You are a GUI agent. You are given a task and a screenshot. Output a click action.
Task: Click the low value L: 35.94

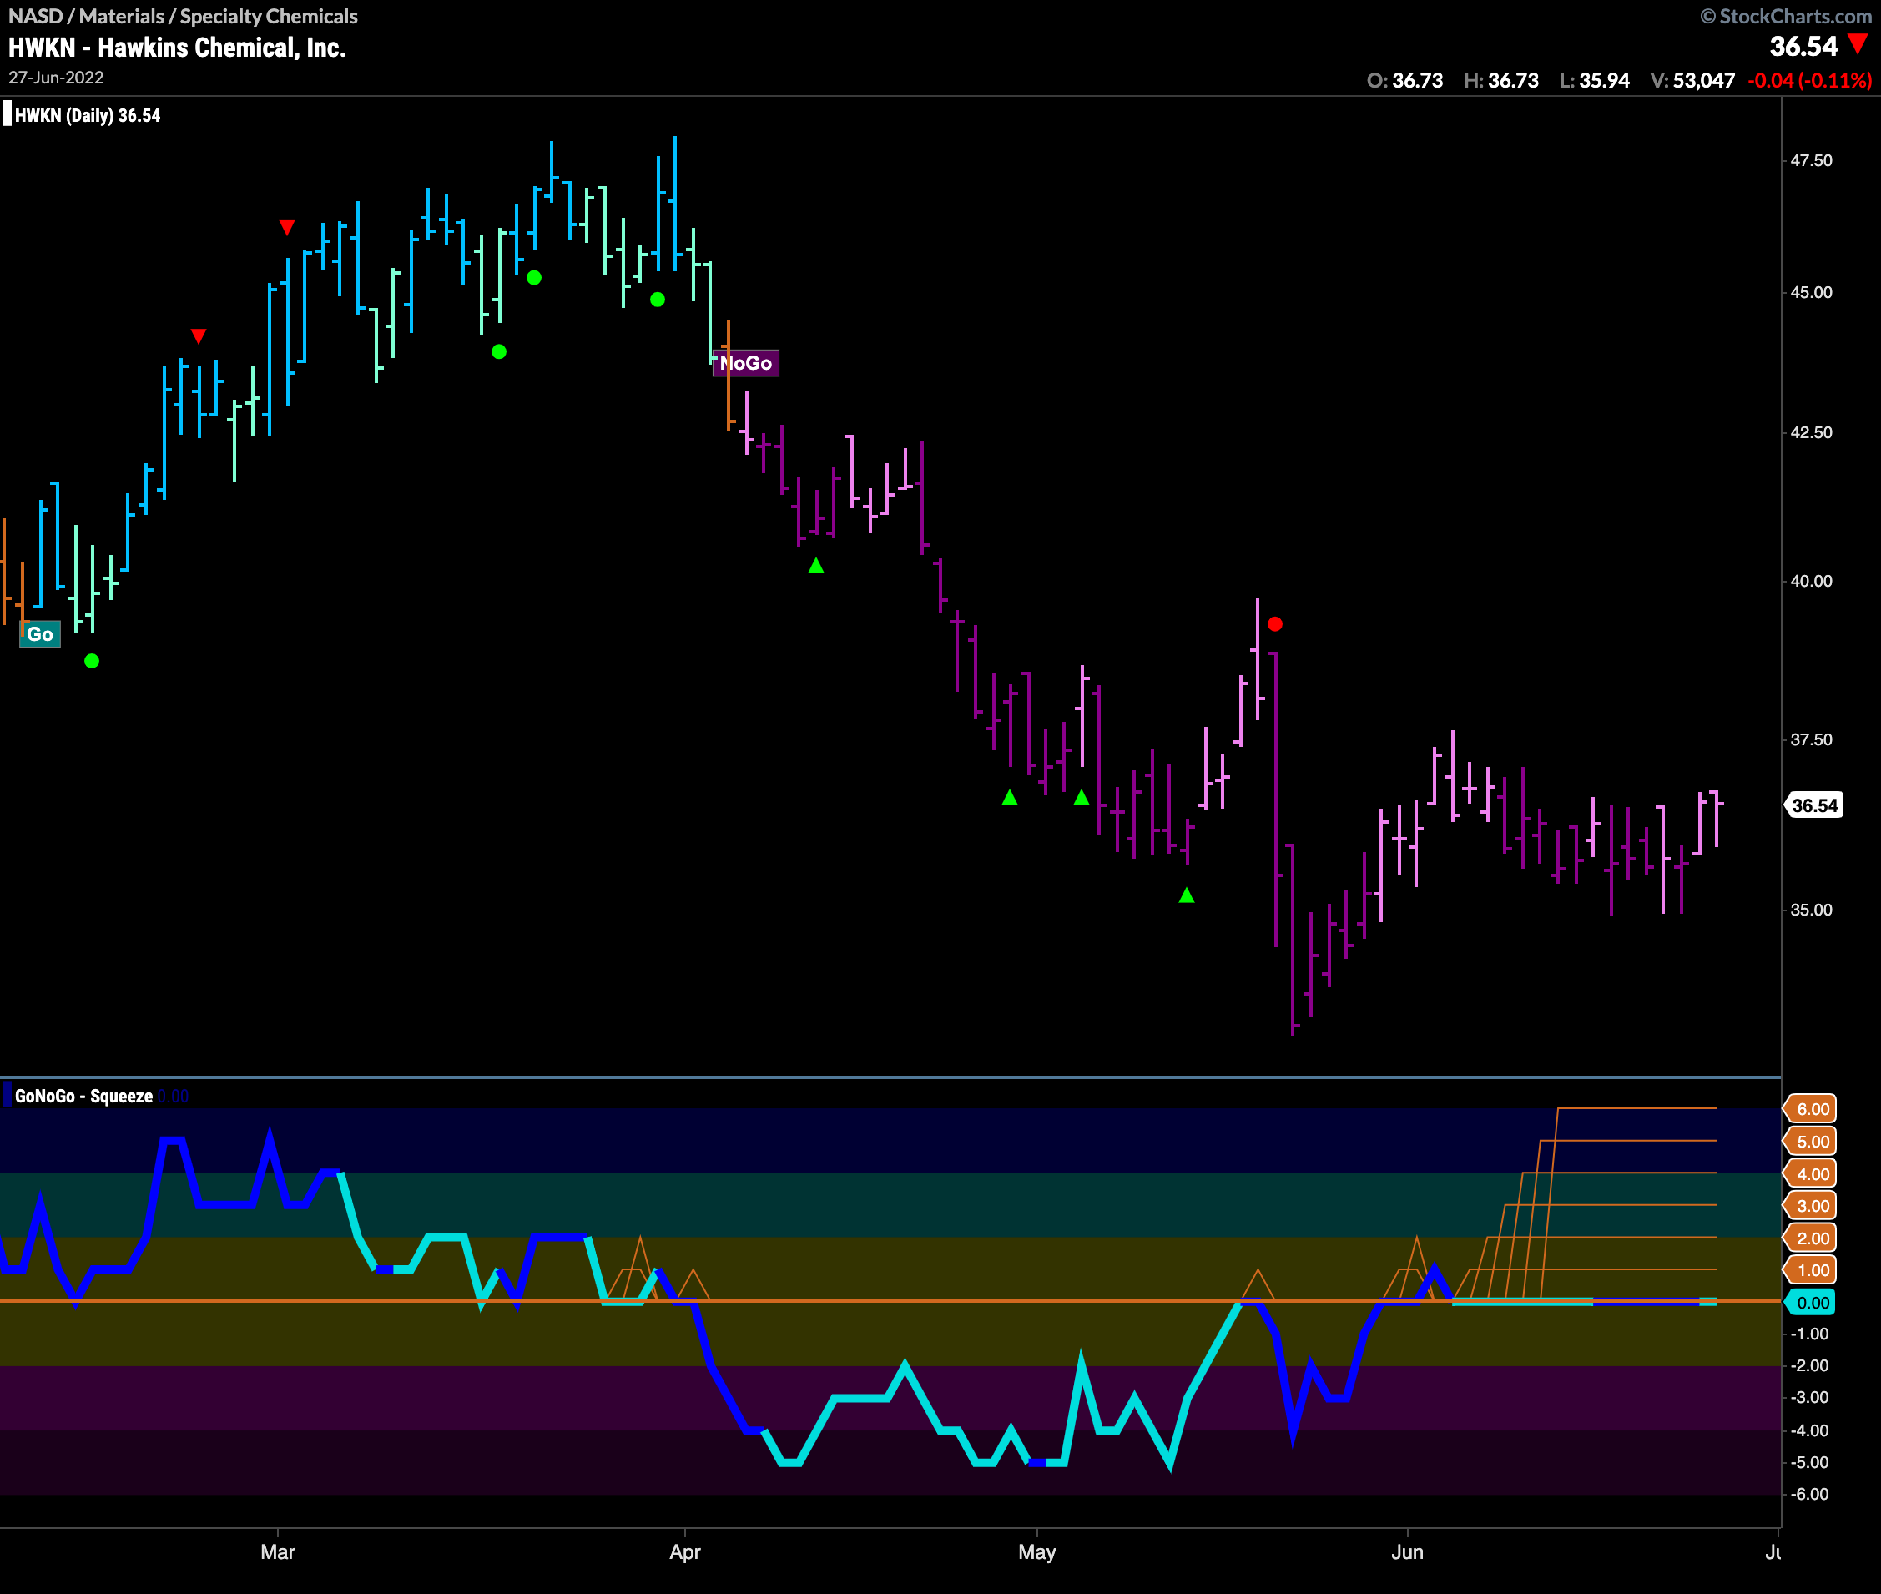tap(1595, 80)
